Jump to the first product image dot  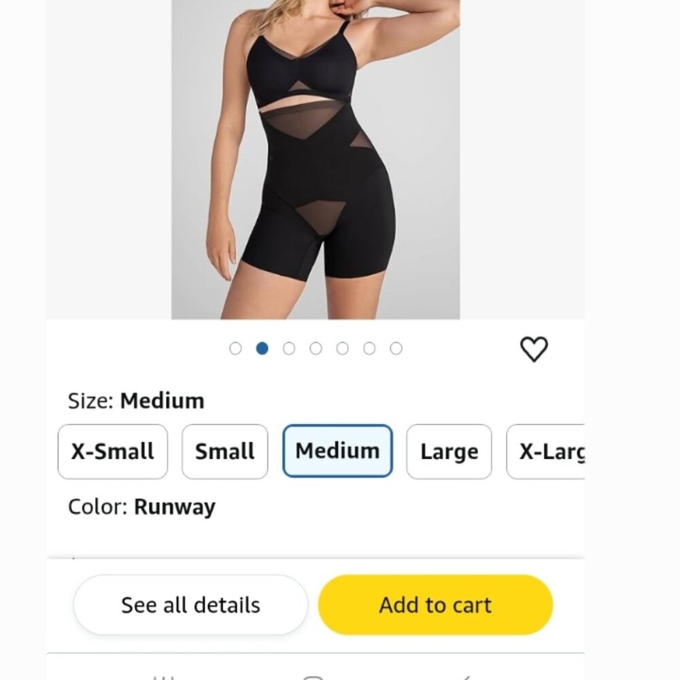pyautogui.click(x=235, y=347)
